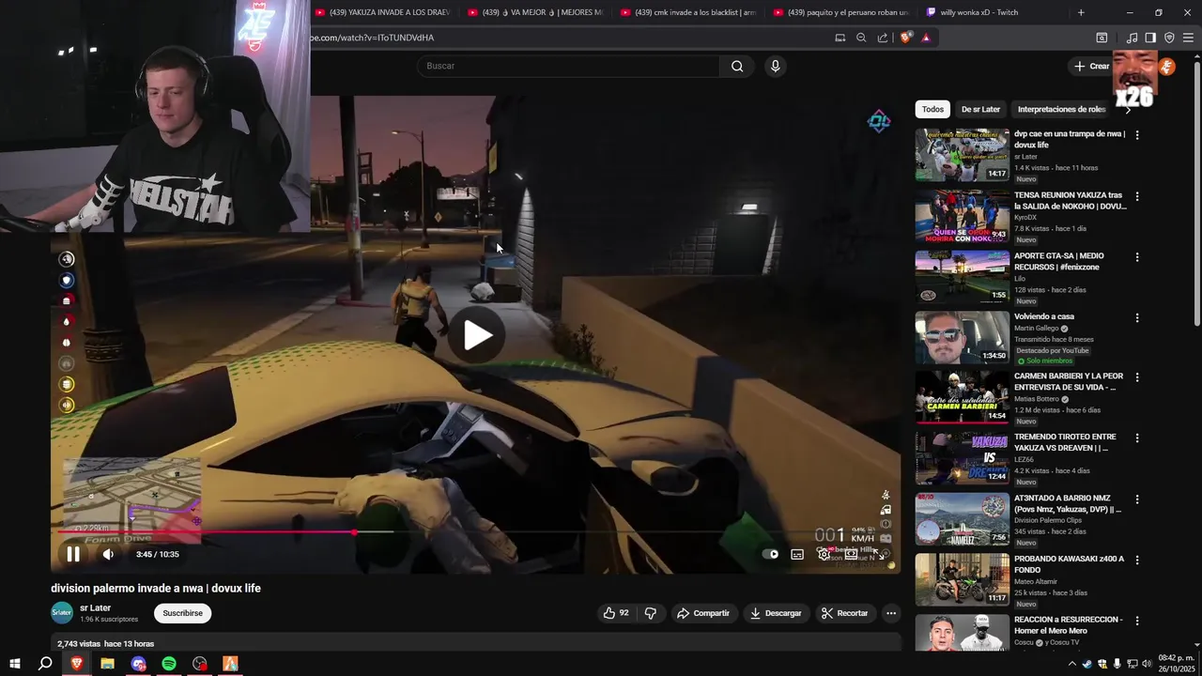1202x676 pixels.
Task: Open options menu for TENSA REUNION YAKUZA video
Action: 1137,196
